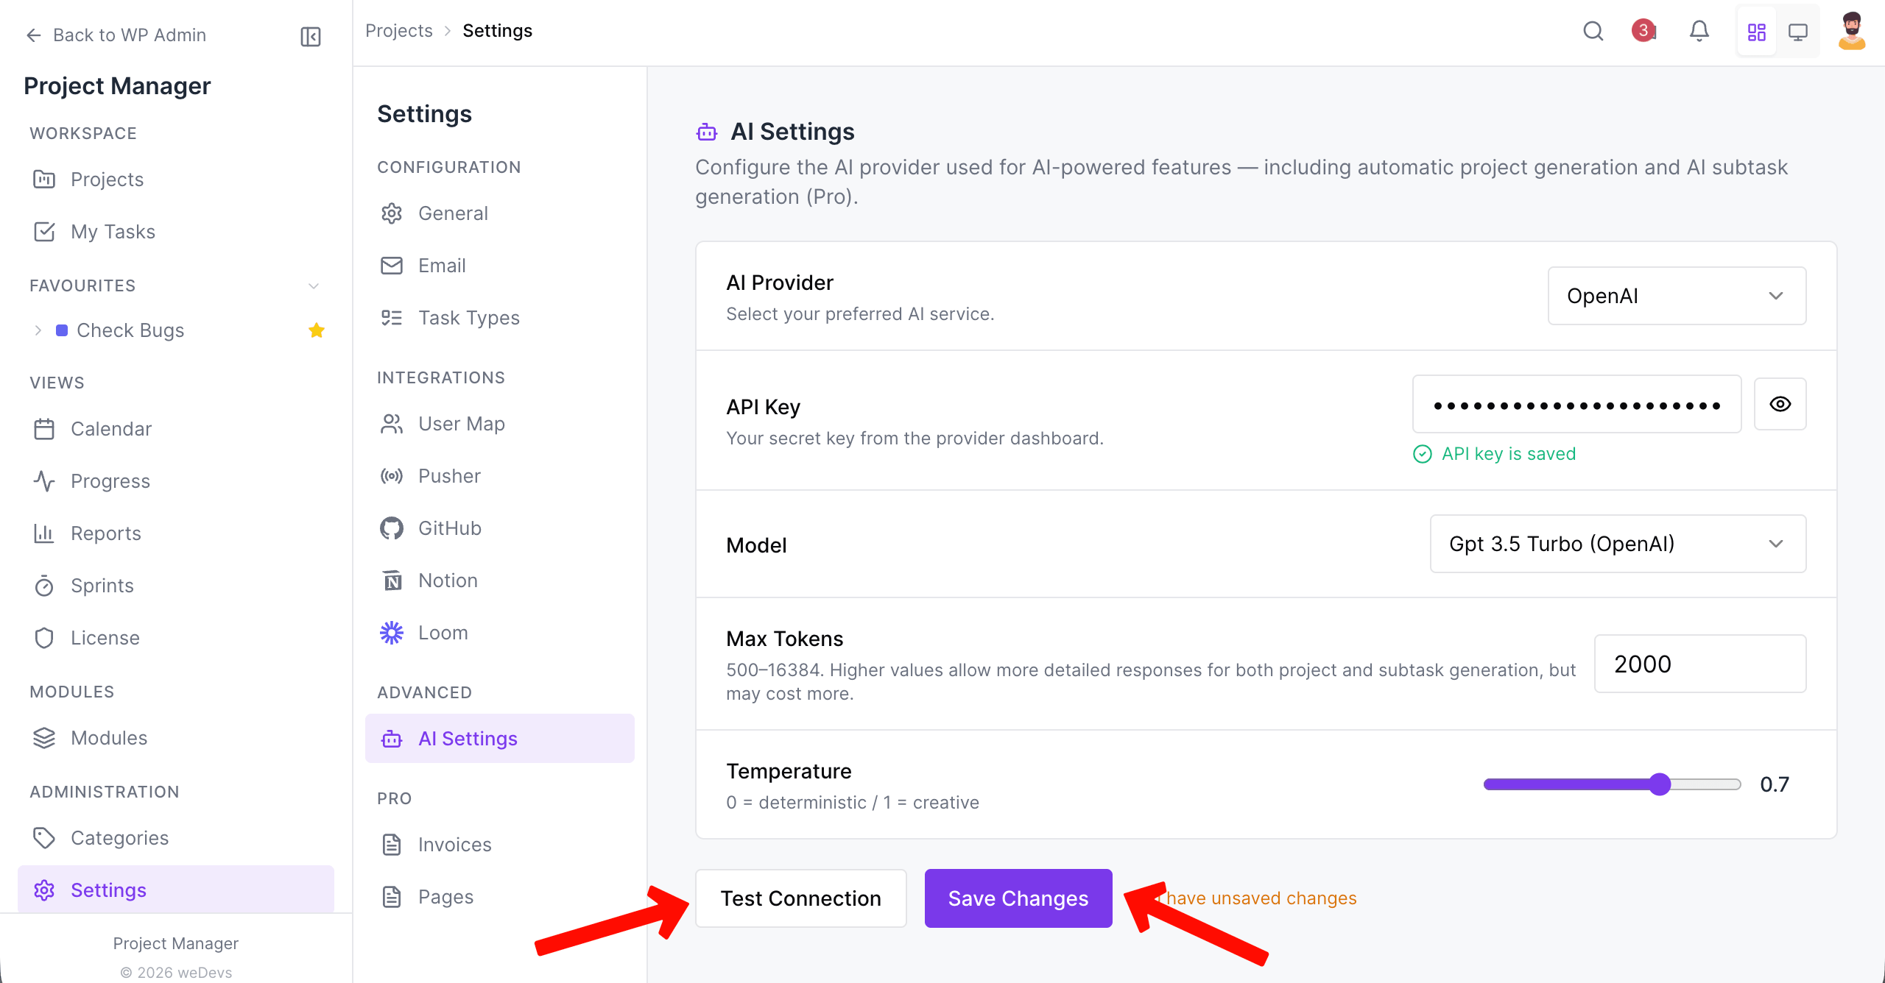Open the AI Provider dropdown
This screenshot has width=1885, height=983.
1676,296
